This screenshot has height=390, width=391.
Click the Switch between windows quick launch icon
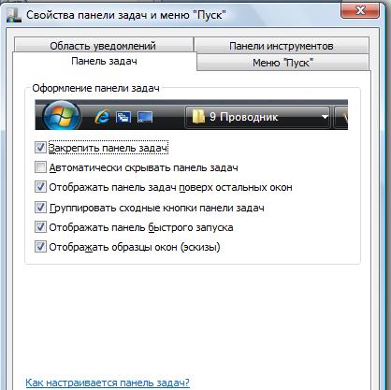click(123, 117)
